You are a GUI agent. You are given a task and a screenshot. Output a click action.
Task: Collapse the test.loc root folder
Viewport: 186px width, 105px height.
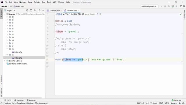point(5,14)
